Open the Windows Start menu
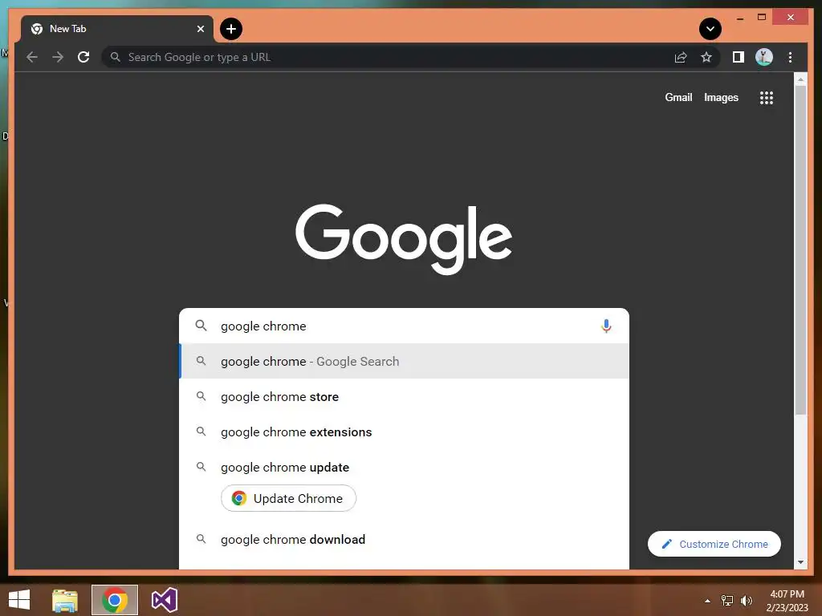 (19, 600)
